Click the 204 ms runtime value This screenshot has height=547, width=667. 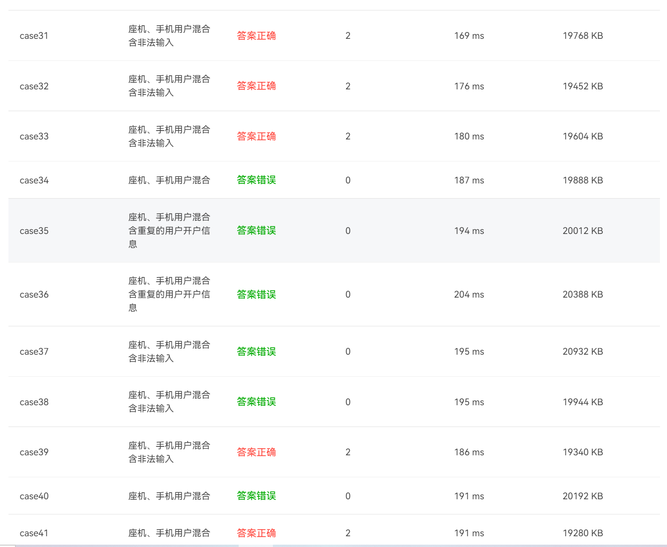pyautogui.click(x=469, y=295)
